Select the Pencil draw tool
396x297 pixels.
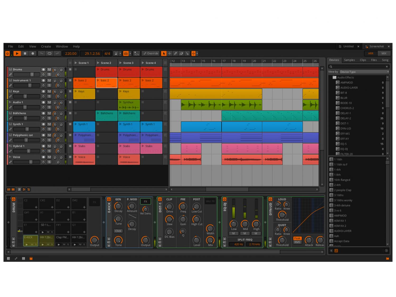(175, 54)
